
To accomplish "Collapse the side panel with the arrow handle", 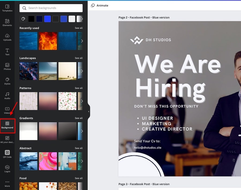I will (89, 112).
